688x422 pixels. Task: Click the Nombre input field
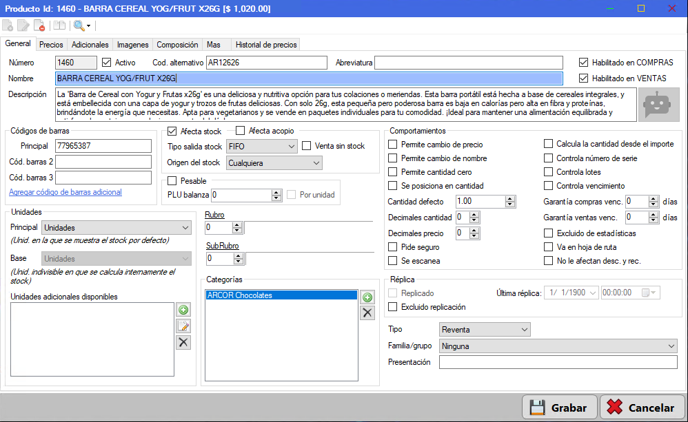(309, 78)
